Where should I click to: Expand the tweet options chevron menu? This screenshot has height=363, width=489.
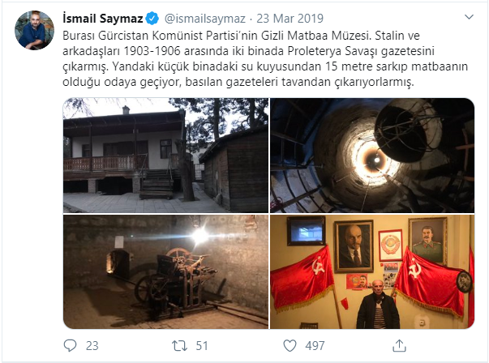click(x=469, y=17)
